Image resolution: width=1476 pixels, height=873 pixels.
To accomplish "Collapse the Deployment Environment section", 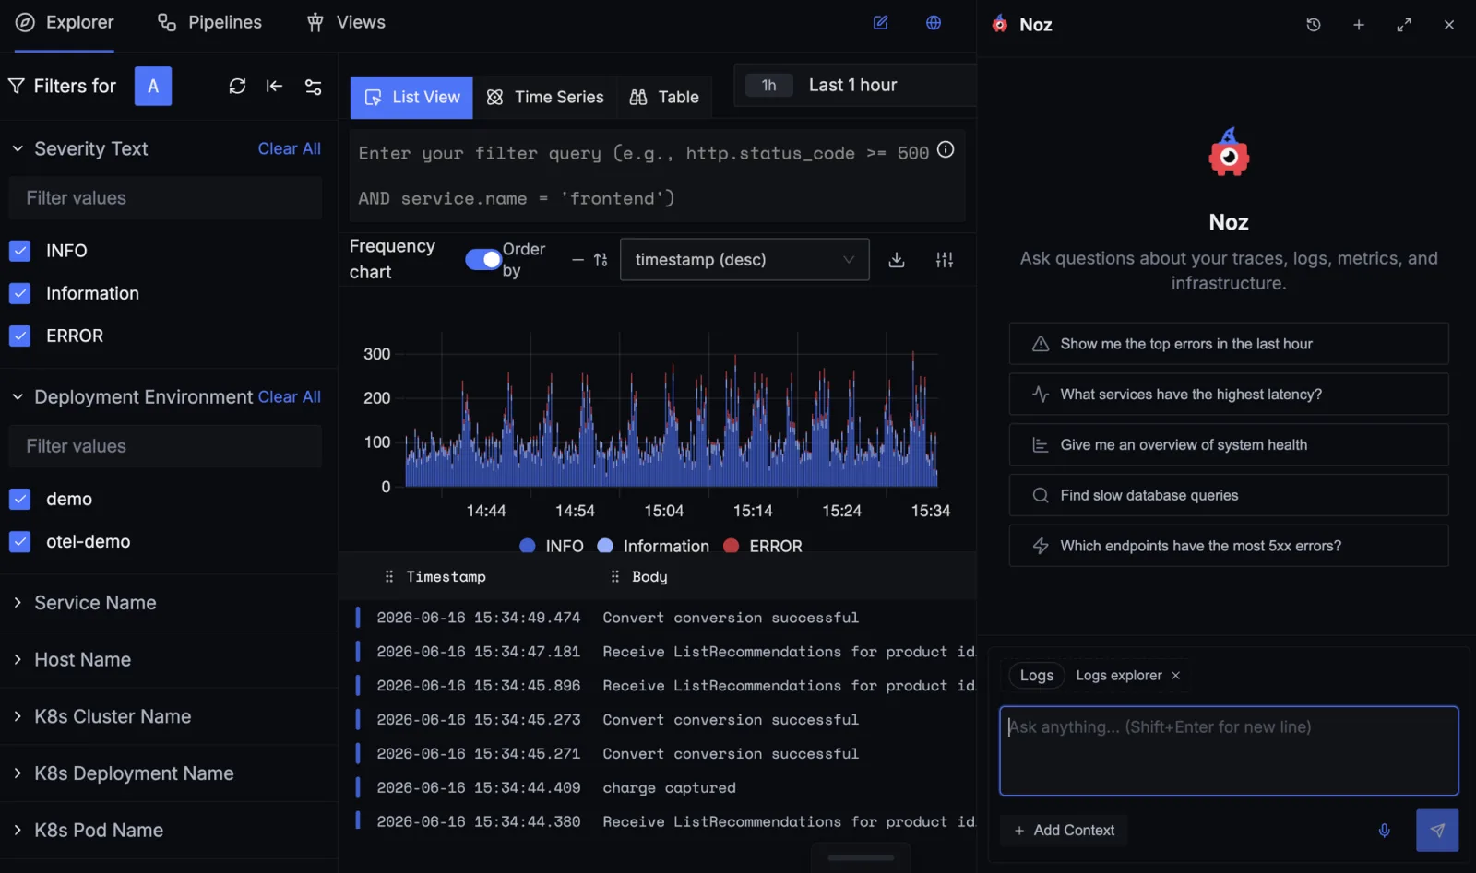I will (x=18, y=396).
